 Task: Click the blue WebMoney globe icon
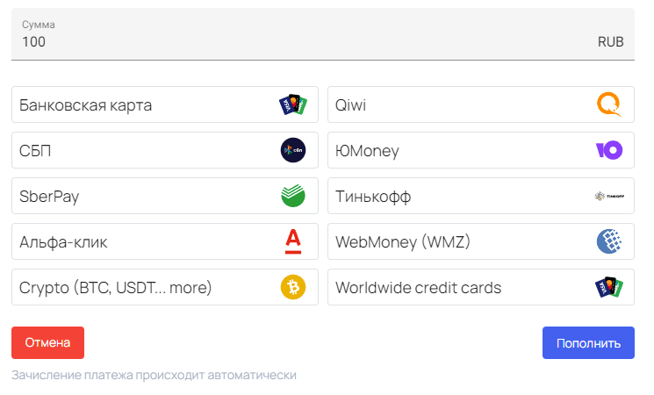[609, 241]
